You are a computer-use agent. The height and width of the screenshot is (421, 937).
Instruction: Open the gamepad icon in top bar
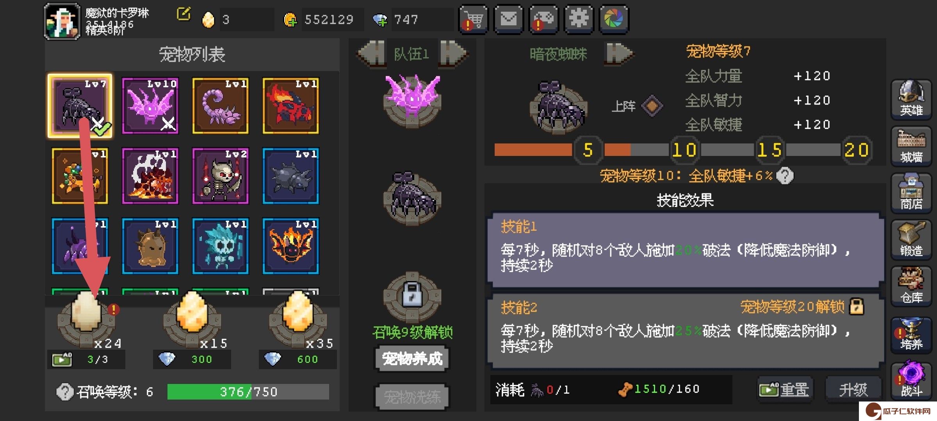coord(543,19)
